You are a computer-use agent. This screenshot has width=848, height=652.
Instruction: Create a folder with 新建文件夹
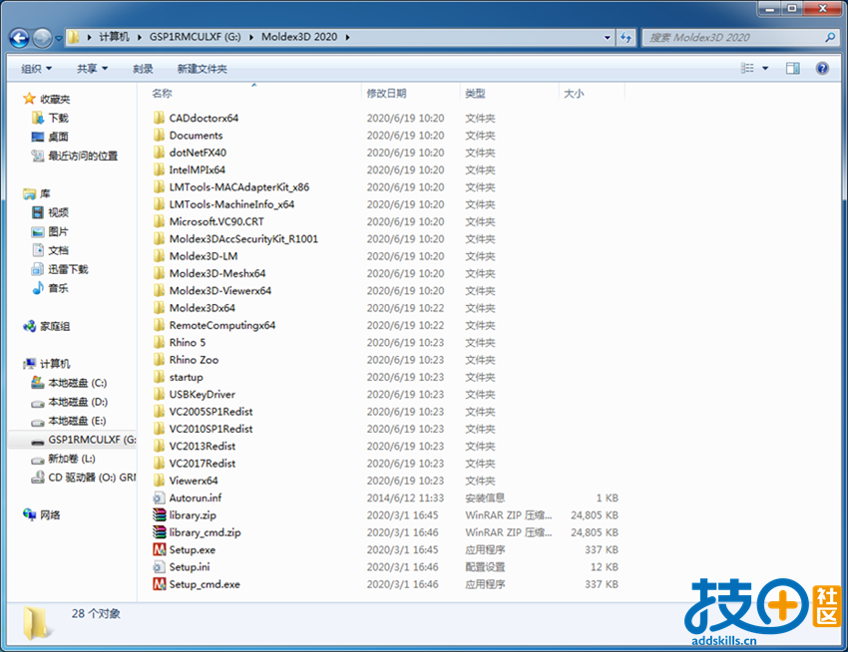coord(203,69)
